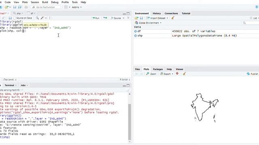Open the Tools menu
The image size is (259, 145).
point(74,2)
